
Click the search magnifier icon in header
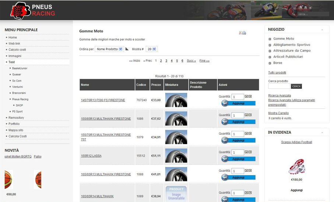[293, 14]
